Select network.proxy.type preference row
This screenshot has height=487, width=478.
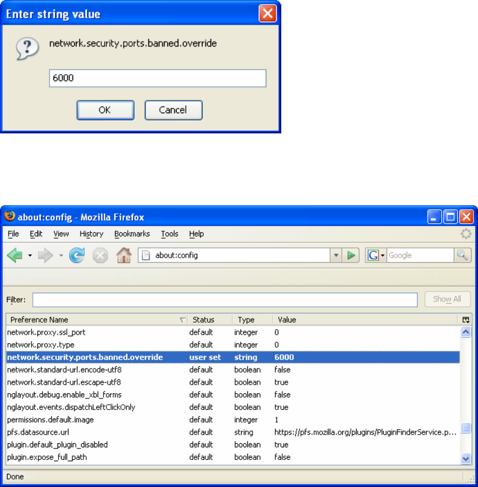(x=233, y=345)
